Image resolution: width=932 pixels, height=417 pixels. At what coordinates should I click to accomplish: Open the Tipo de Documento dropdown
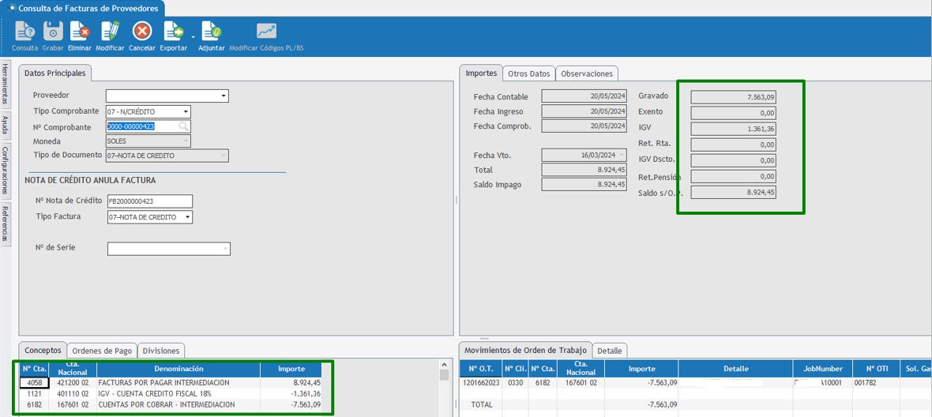[224, 156]
